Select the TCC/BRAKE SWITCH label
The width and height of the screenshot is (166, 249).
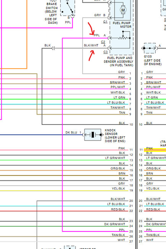(51, 11)
